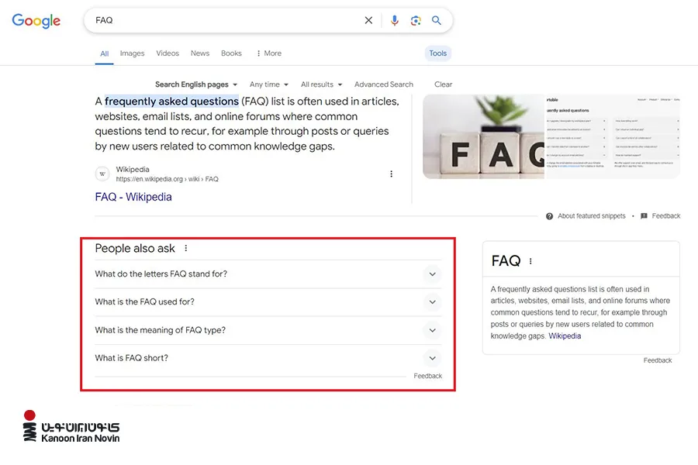Click the Wikipedia favicon in the snippet

(x=102, y=174)
